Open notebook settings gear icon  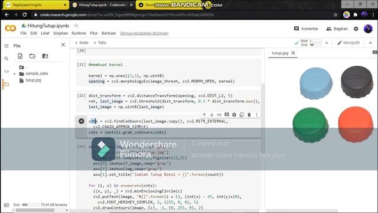(356, 29)
